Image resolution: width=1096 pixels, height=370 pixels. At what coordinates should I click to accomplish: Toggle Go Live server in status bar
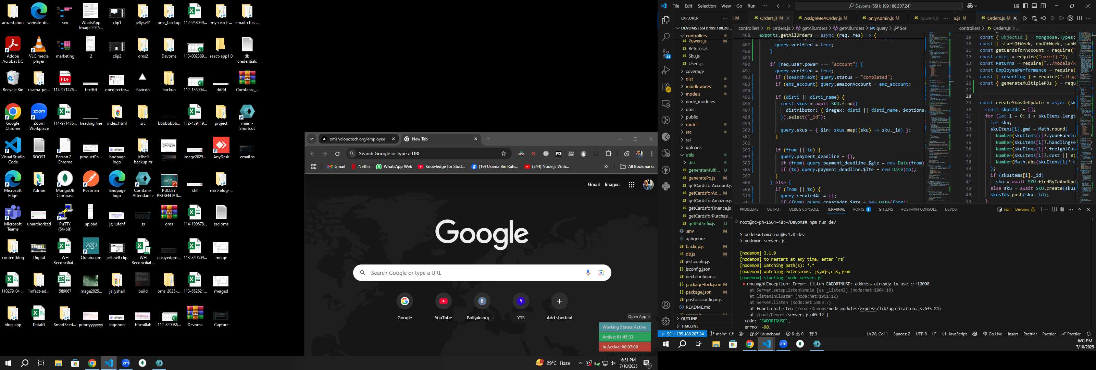click(993, 334)
